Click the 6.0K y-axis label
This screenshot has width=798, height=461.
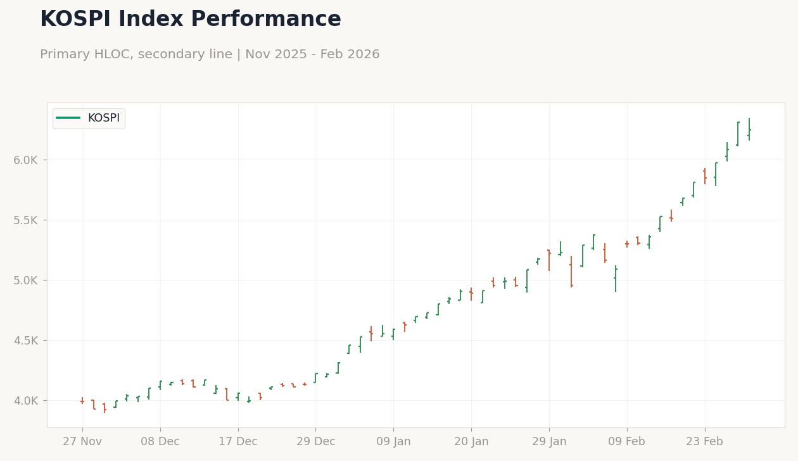click(26, 160)
